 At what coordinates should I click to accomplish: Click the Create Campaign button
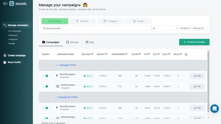[x=194, y=42]
